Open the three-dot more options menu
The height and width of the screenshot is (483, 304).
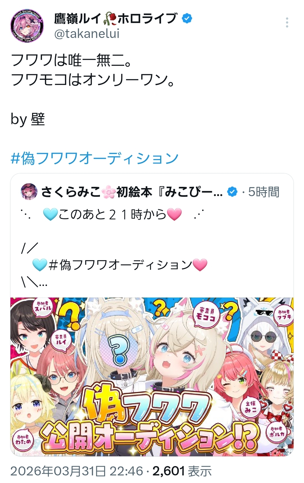coord(287,22)
